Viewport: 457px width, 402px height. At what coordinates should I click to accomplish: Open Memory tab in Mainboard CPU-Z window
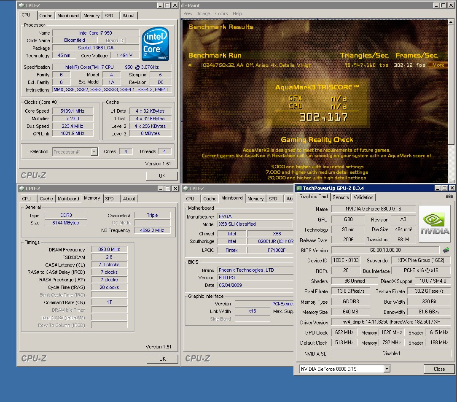(x=255, y=199)
